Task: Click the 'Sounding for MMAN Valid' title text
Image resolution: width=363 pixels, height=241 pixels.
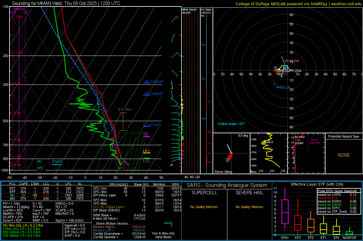Action: click(37, 3)
